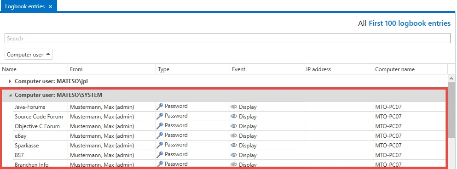Sort by the Name column header
Image resolution: width=458 pixels, height=169 pixels.
click(34, 69)
